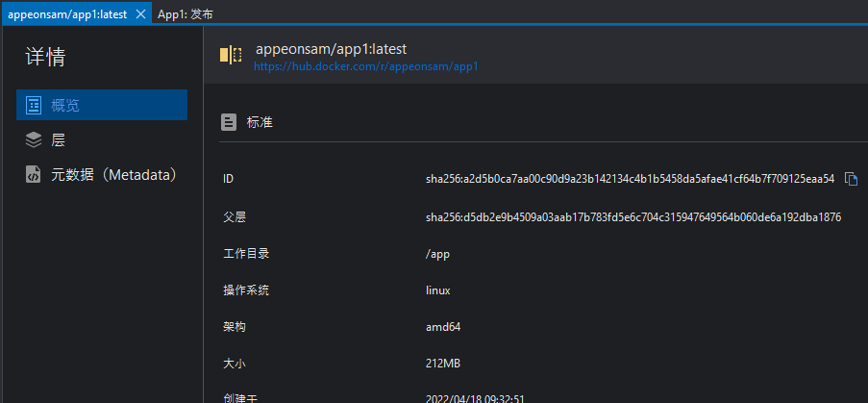
Task: Click the /app working directory value
Action: [x=438, y=254]
